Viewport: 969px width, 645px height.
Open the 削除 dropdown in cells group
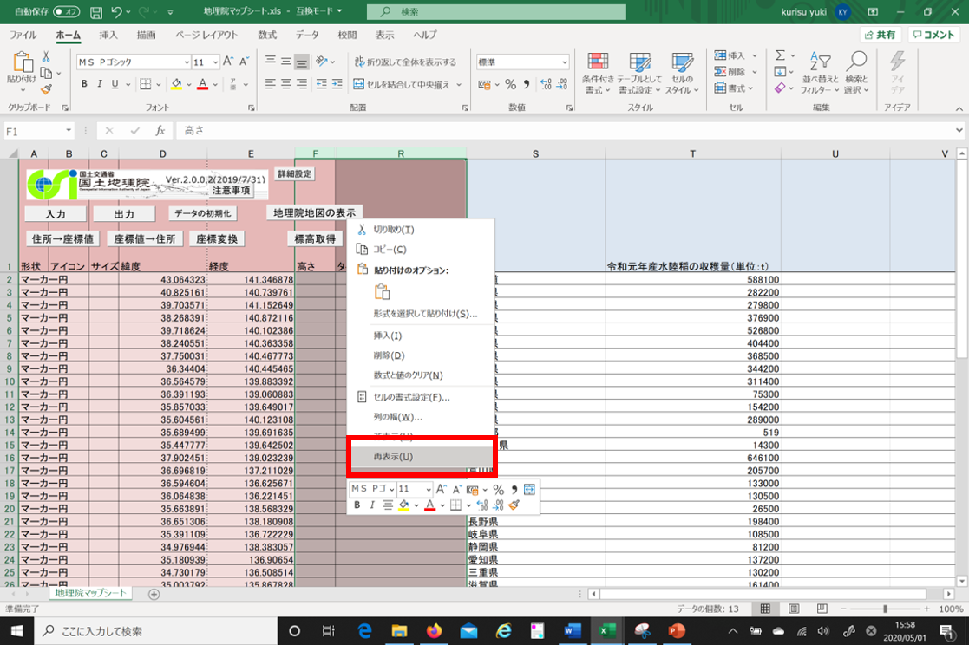[x=755, y=72]
